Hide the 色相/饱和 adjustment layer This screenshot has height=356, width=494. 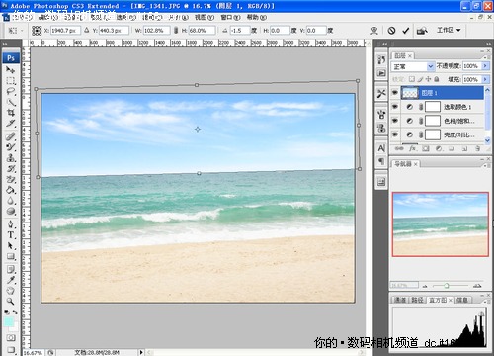394,121
